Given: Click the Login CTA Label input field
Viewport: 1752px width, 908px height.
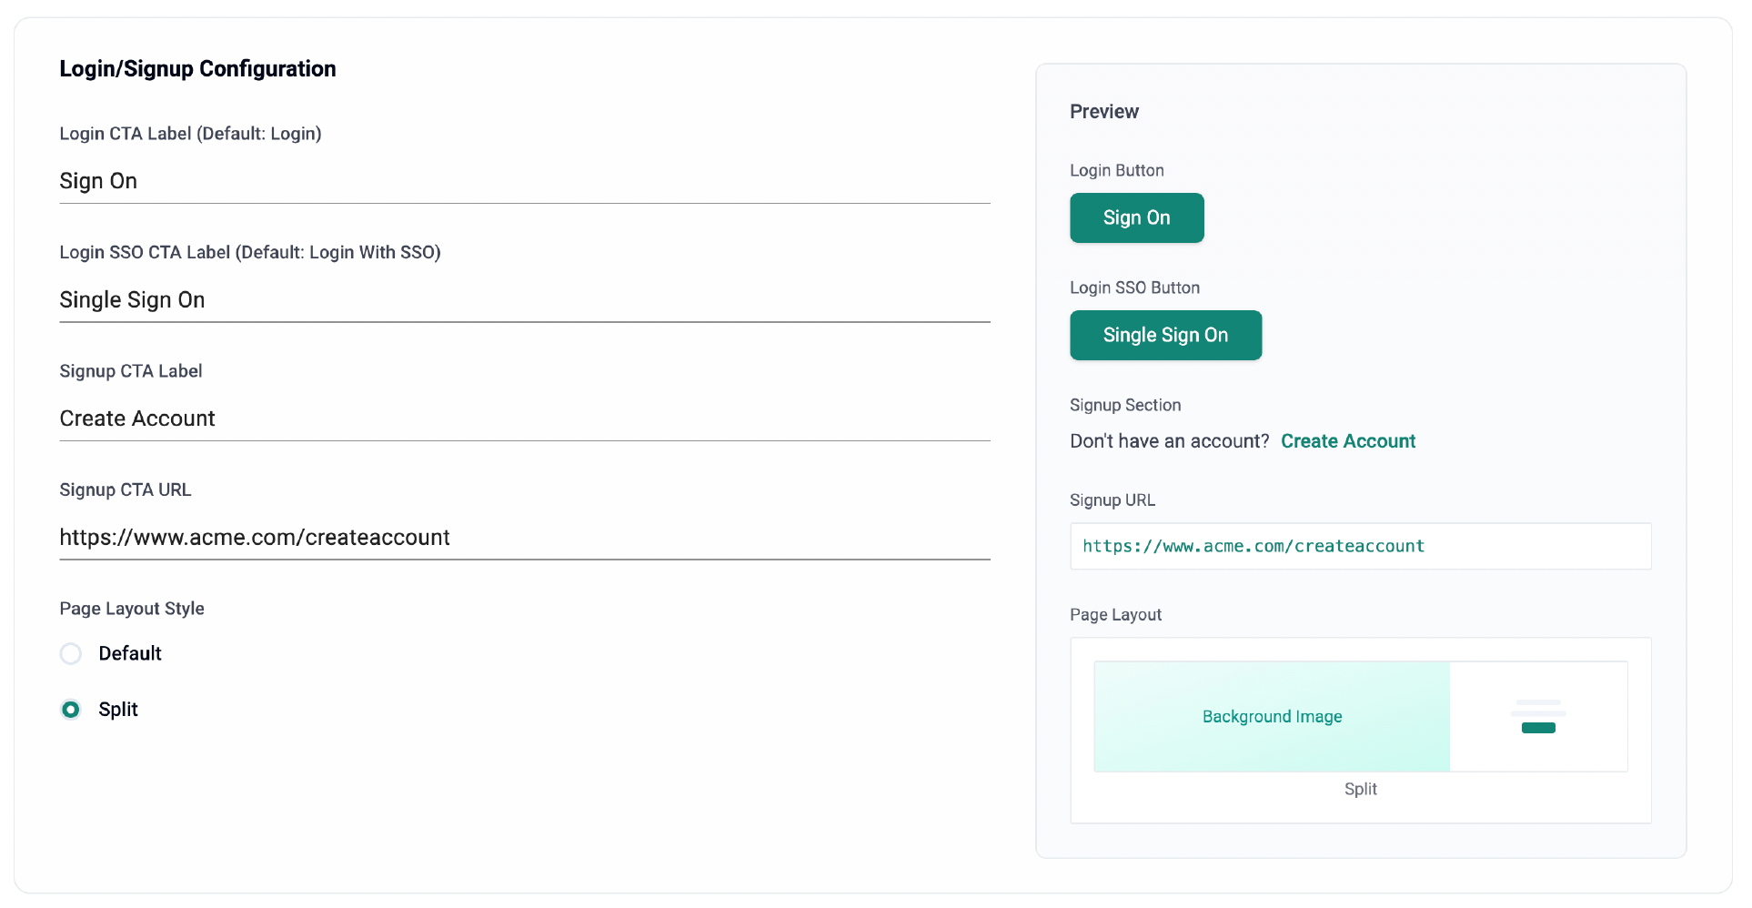Looking at the screenshot, I should (525, 182).
